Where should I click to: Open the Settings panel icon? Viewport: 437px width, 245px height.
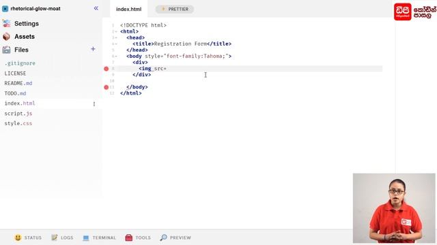pyautogui.click(x=6, y=23)
